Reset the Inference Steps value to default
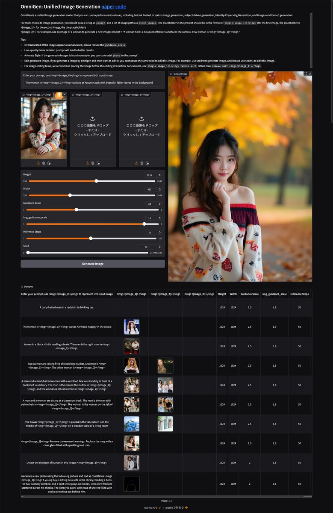 [159, 232]
